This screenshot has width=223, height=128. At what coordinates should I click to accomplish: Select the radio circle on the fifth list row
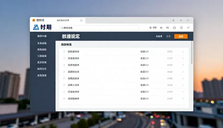tap(64, 78)
